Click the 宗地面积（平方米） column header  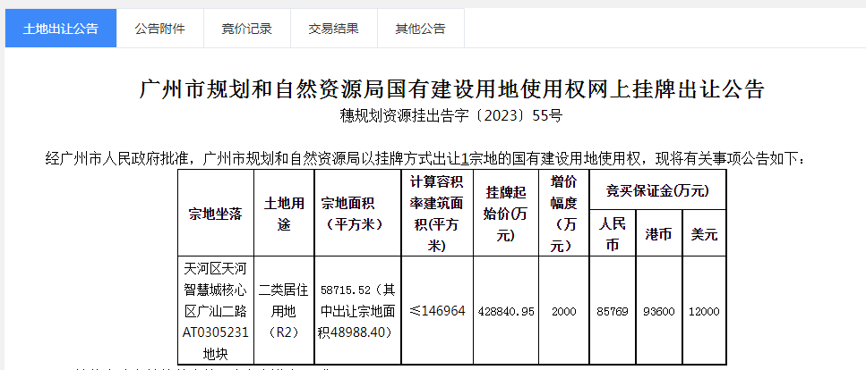tap(358, 213)
